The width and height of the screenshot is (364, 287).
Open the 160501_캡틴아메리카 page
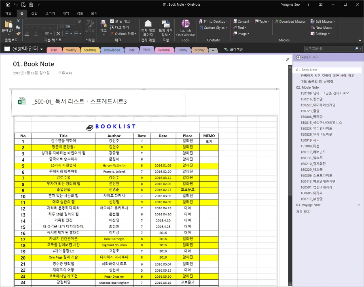click(x=316, y=187)
